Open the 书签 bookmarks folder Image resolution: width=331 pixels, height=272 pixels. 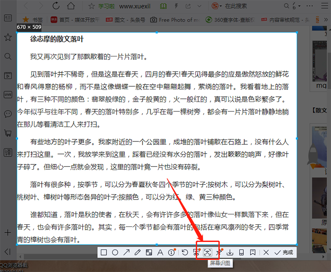[33, 20]
